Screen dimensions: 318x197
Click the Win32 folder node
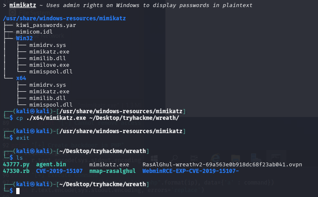point(25,38)
